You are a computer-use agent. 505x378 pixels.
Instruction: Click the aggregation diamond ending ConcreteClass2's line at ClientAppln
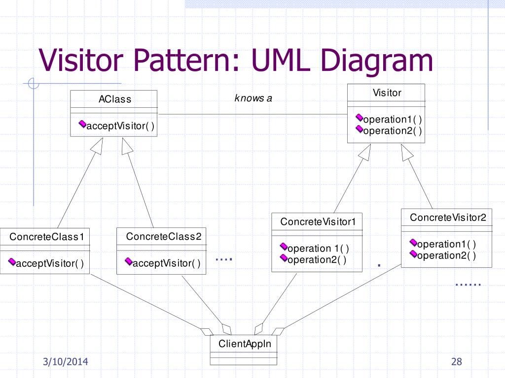[227, 329]
